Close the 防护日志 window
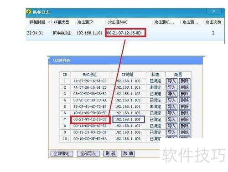228x172 pixels. coord(214,11)
